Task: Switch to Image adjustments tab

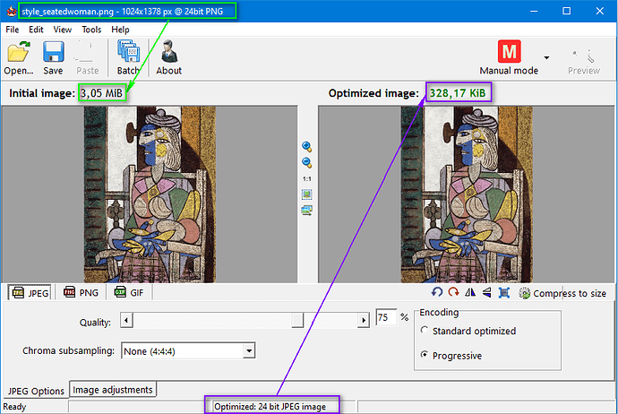Action: pos(113,390)
